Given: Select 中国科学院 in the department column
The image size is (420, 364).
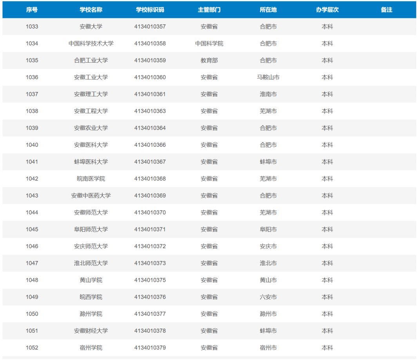Looking at the screenshot, I should 209,43.
